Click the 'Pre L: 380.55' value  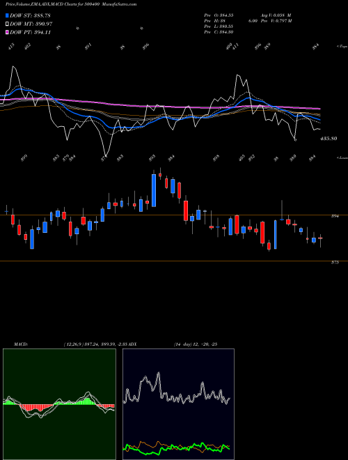[x=219, y=26]
